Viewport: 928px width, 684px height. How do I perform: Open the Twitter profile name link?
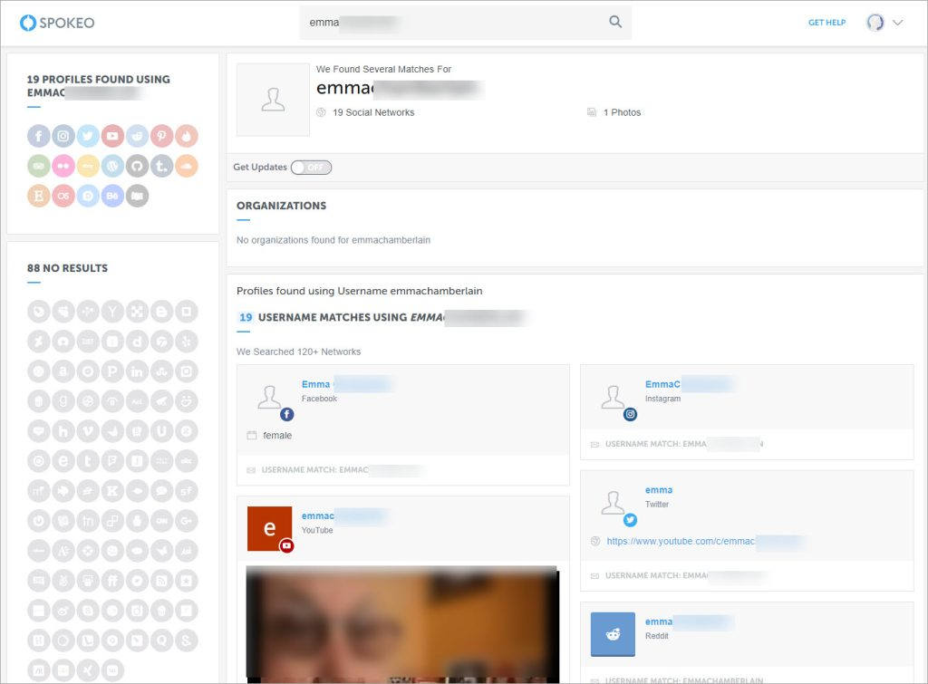point(659,490)
